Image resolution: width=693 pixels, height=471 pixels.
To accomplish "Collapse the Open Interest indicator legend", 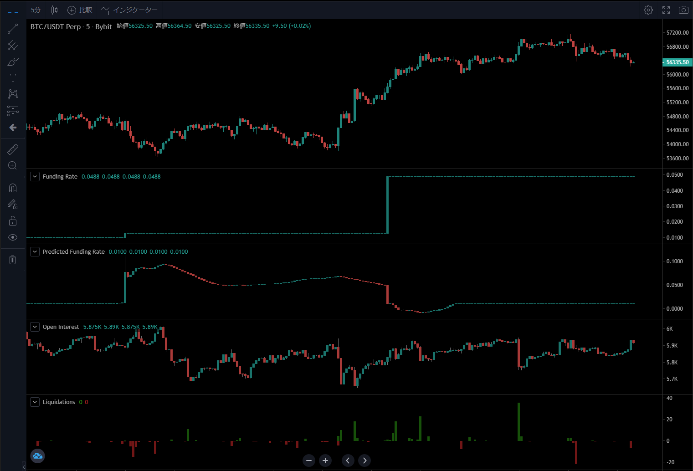I will click(35, 327).
